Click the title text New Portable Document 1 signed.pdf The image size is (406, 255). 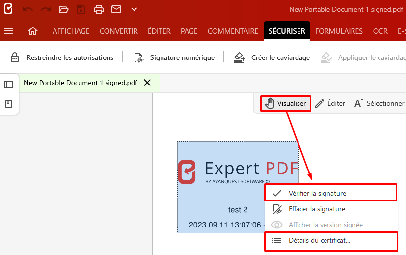[346, 10]
